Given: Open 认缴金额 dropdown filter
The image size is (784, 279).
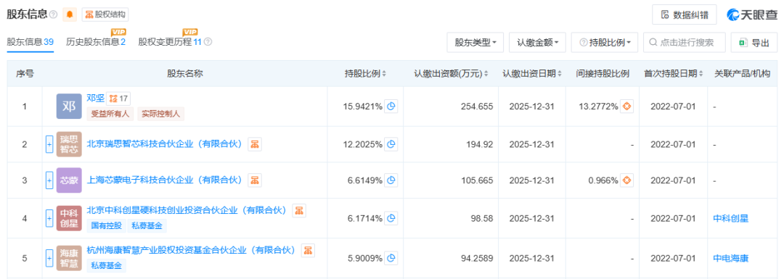Looking at the screenshot, I should (x=537, y=43).
